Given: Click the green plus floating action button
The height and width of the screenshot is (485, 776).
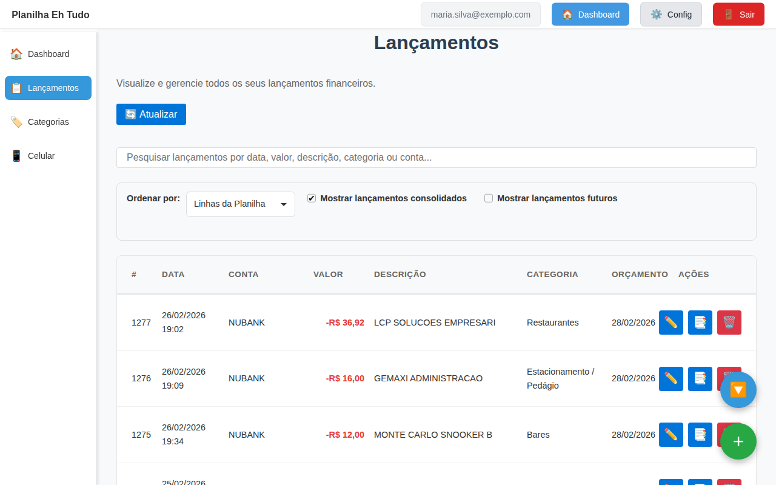Looking at the screenshot, I should tap(738, 441).
